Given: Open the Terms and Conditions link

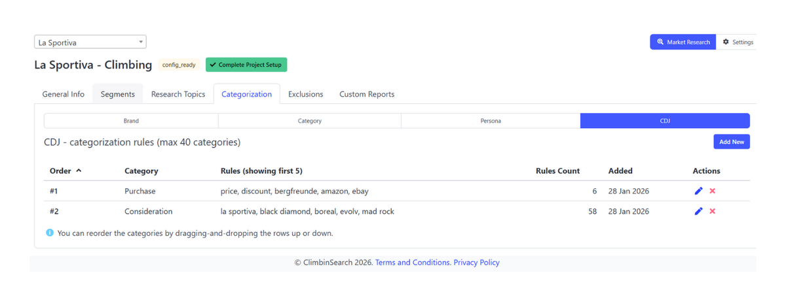Looking at the screenshot, I should click(x=412, y=263).
